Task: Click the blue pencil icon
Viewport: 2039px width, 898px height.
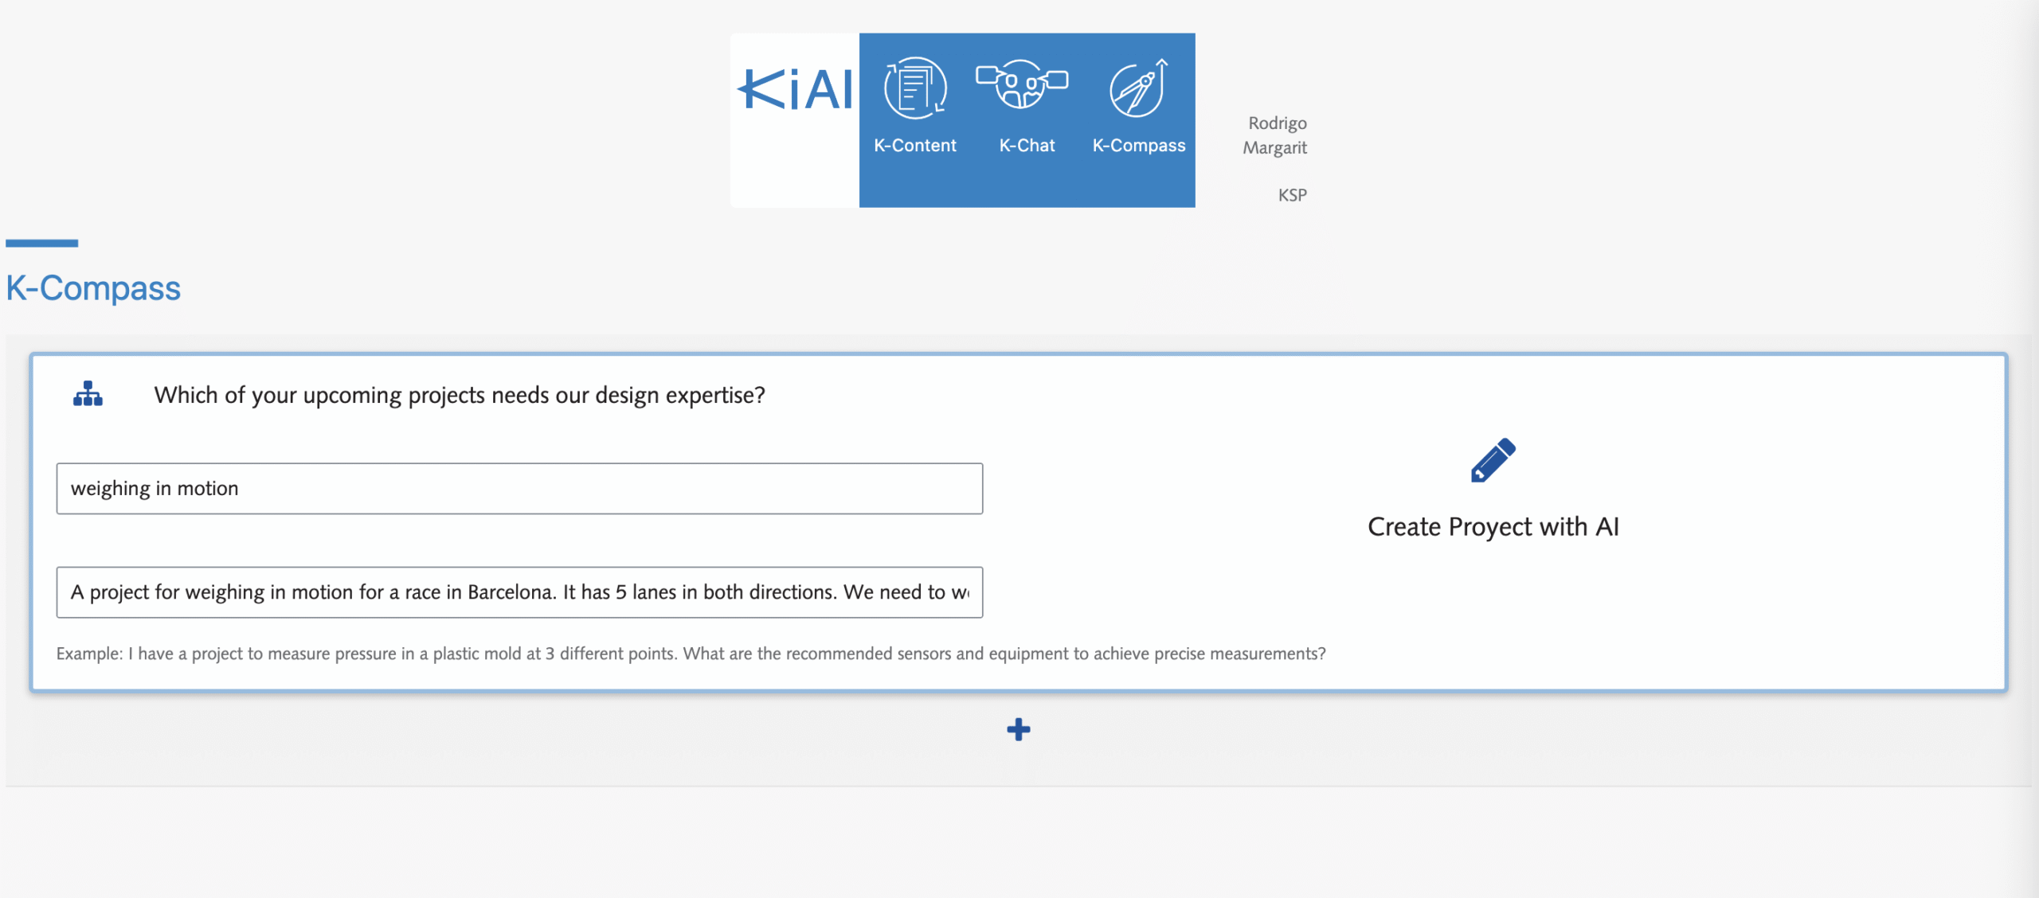Action: (x=1493, y=460)
